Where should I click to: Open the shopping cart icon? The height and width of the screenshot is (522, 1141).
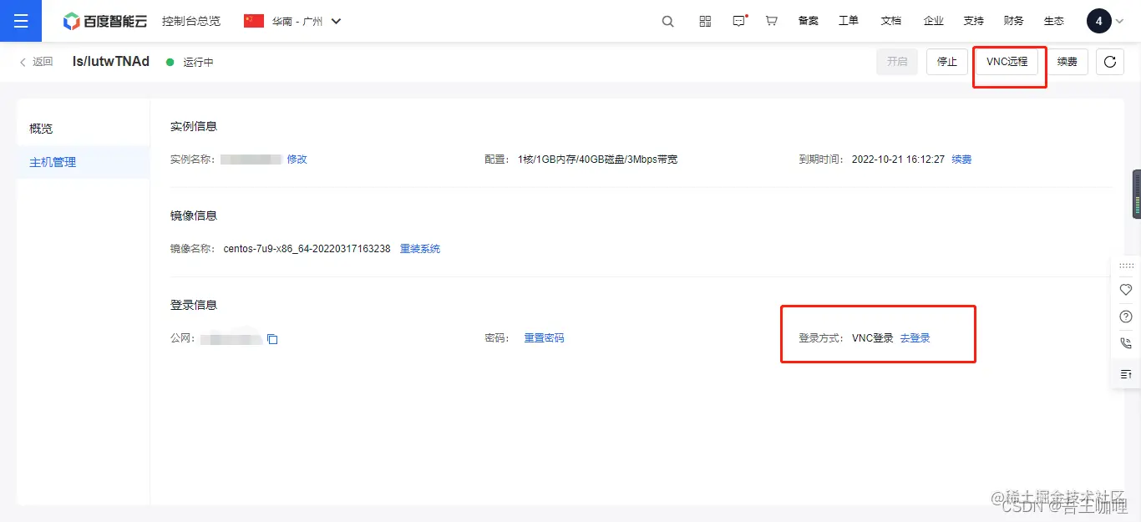pyautogui.click(x=771, y=20)
